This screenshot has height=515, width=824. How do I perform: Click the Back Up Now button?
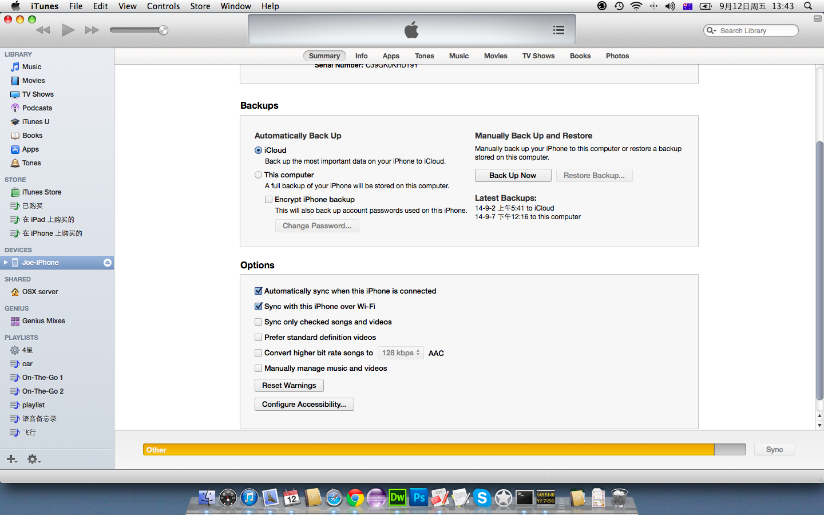coord(513,176)
